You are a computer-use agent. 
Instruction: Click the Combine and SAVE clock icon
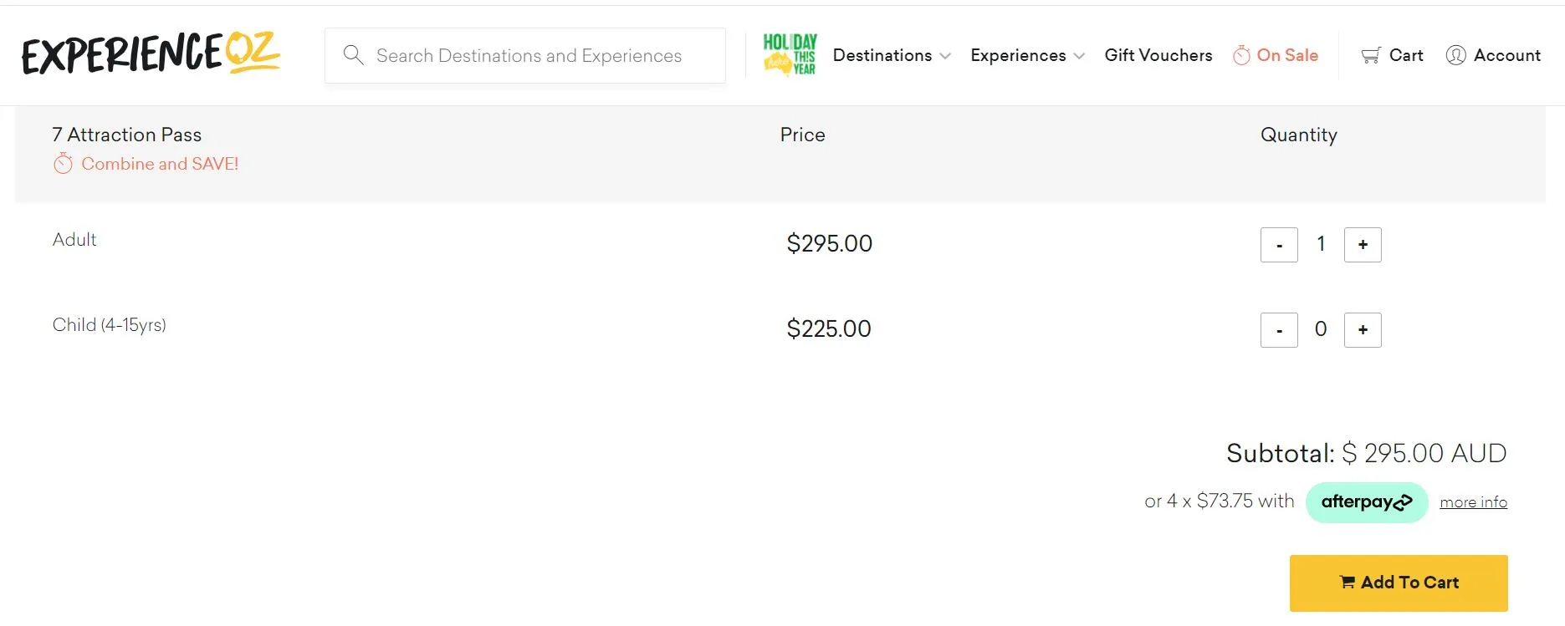coord(63,164)
